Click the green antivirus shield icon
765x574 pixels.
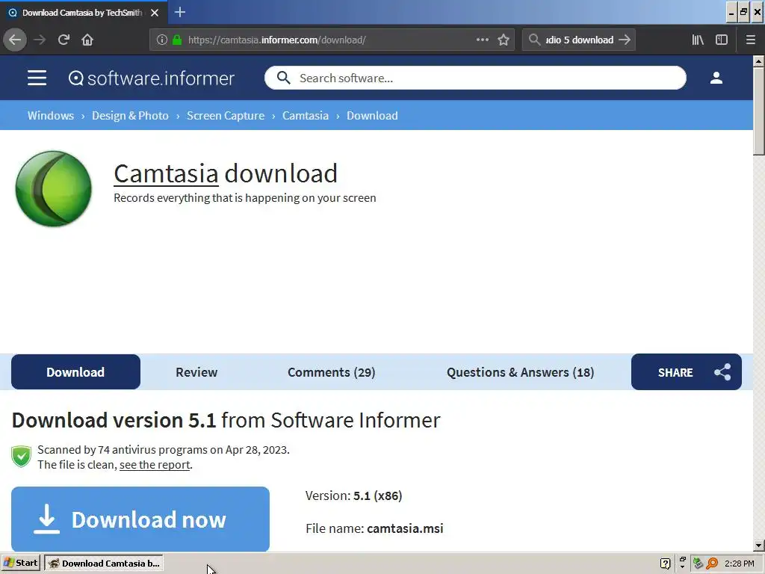21,457
